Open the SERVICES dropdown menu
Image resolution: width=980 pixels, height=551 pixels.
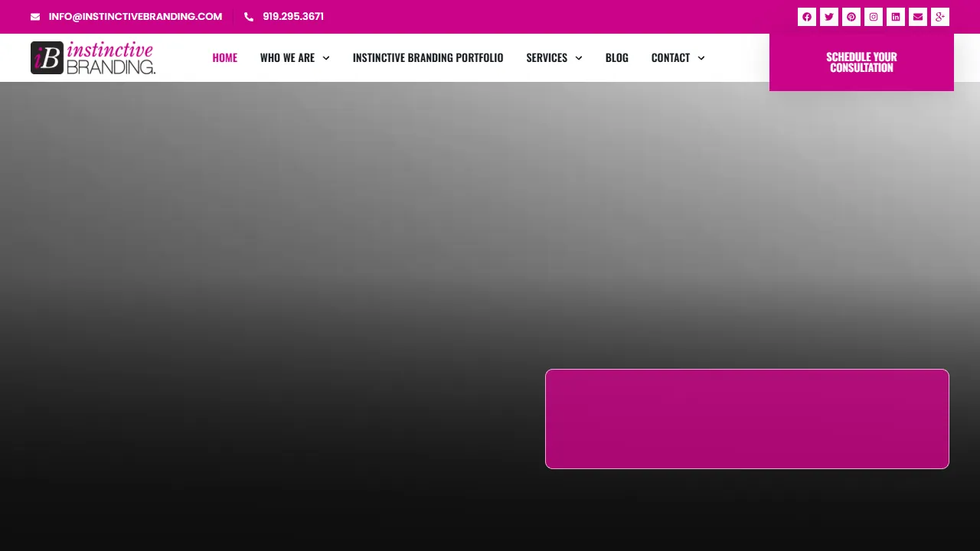click(x=579, y=57)
